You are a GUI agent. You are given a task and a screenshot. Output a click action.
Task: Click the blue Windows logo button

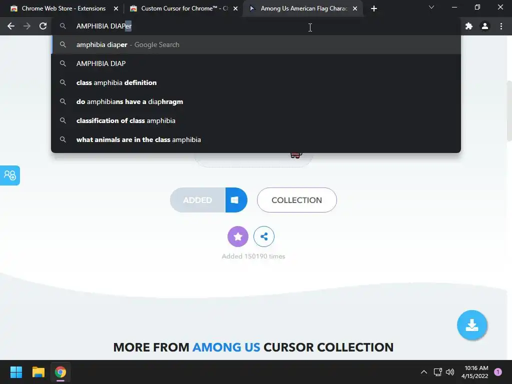coord(236,200)
